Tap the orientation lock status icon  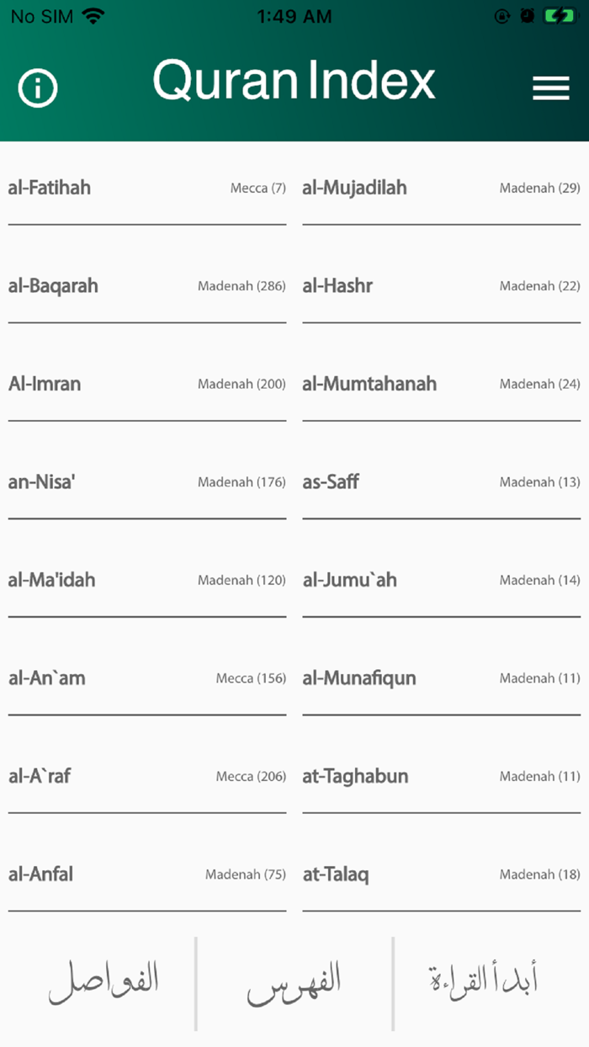click(x=502, y=14)
